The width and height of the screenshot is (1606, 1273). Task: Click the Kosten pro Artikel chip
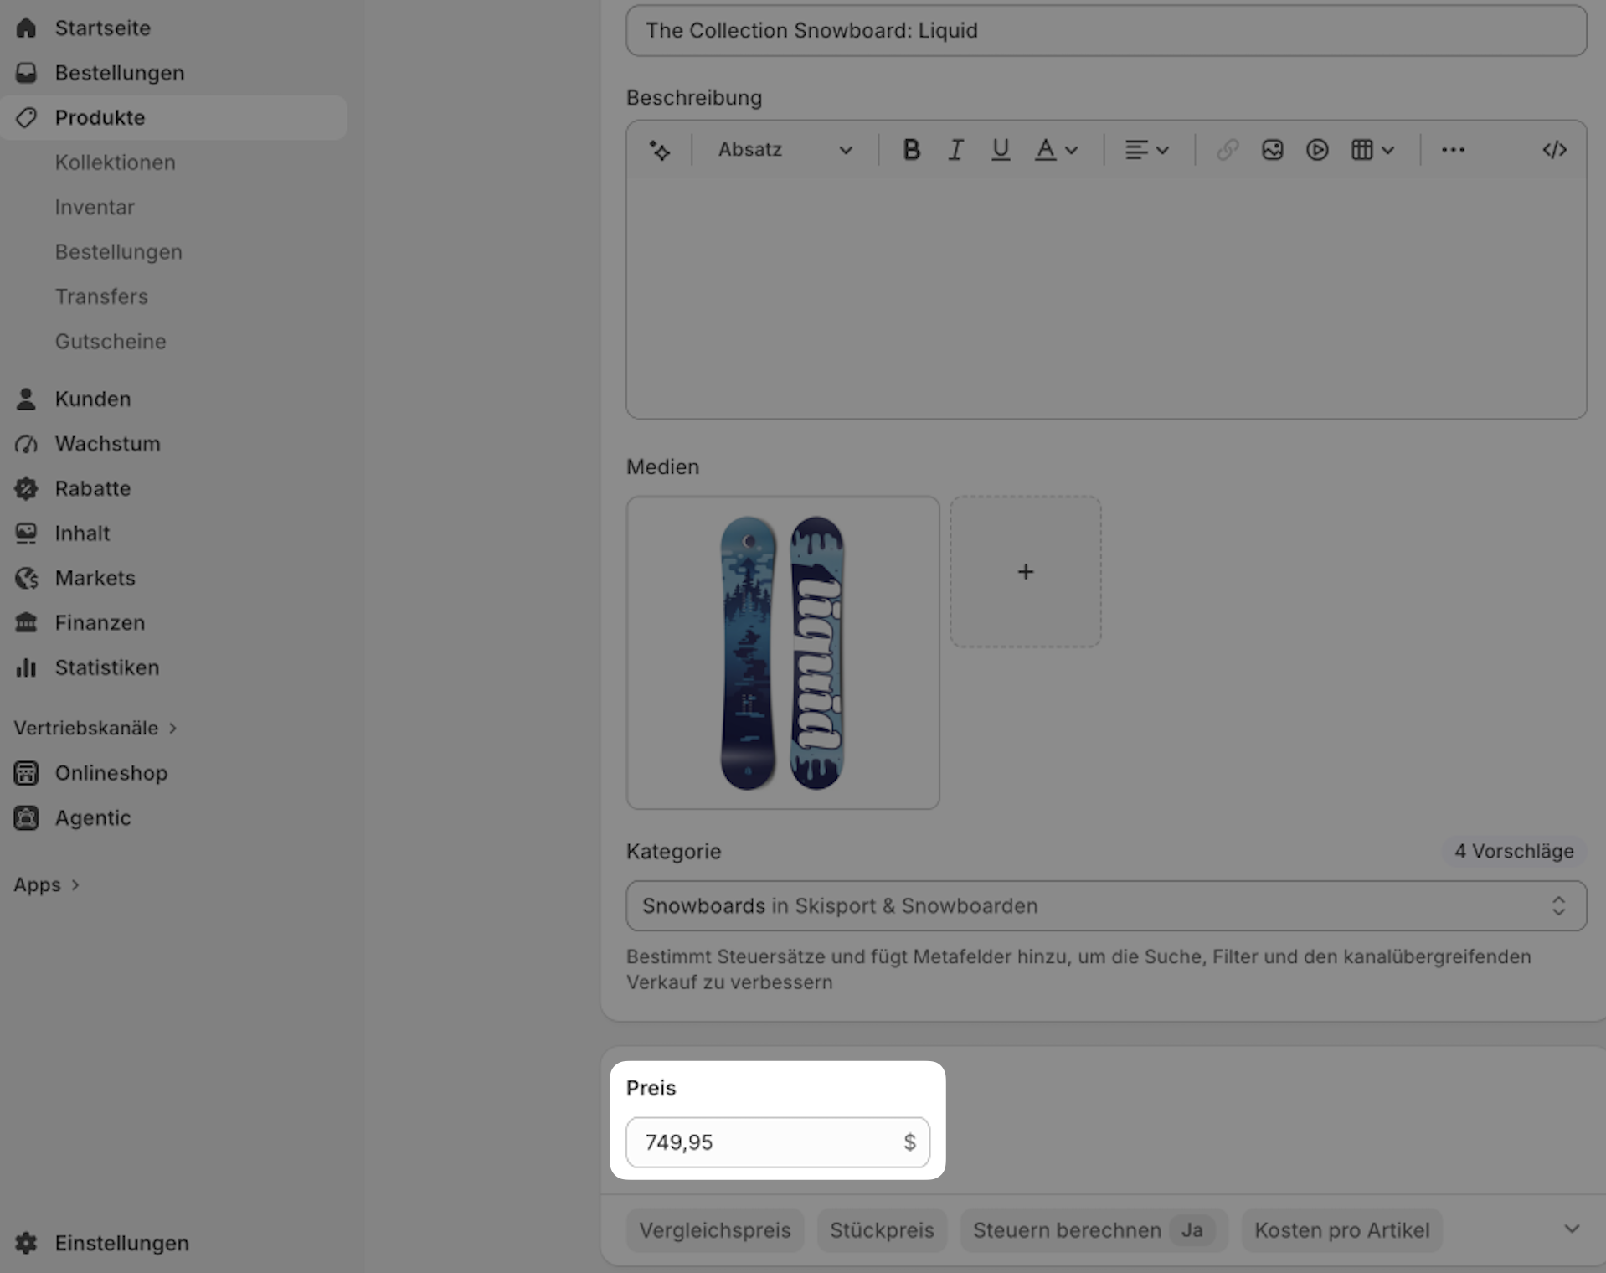pos(1341,1230)
